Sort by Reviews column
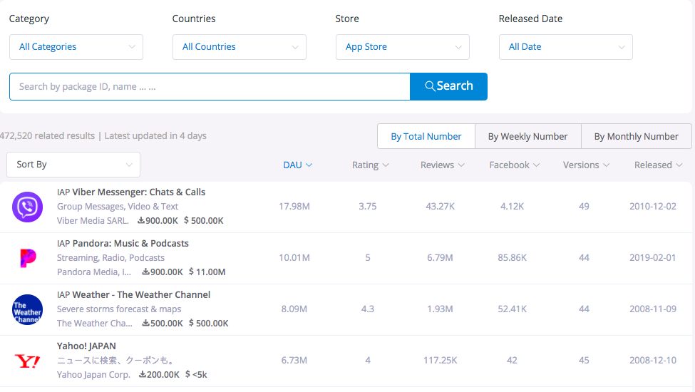 443,165
